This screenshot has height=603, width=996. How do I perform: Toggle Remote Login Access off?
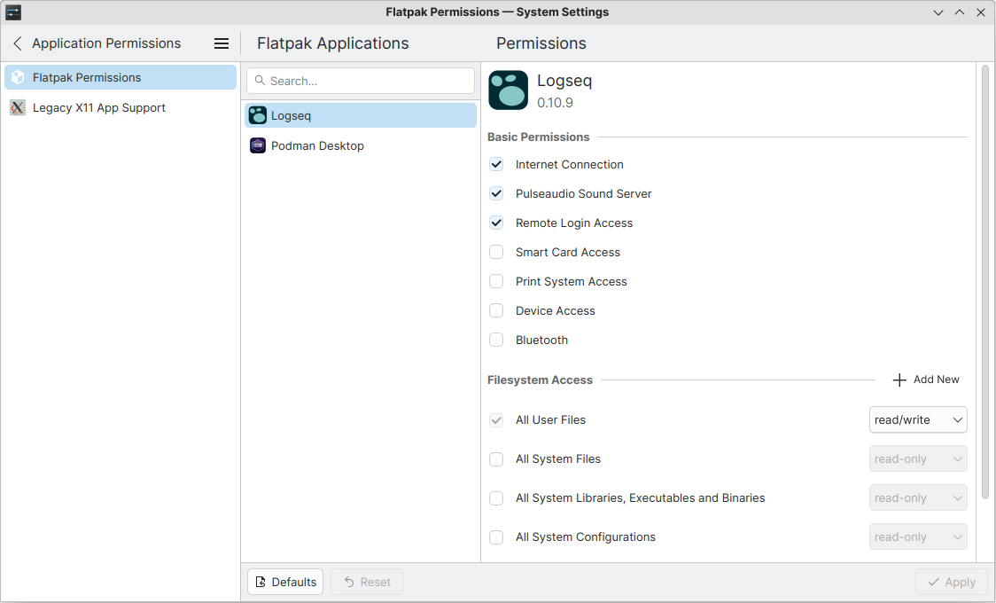[496, 223]
